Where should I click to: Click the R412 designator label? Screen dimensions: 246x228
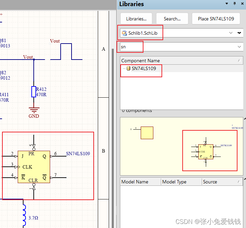coord(41,89)
